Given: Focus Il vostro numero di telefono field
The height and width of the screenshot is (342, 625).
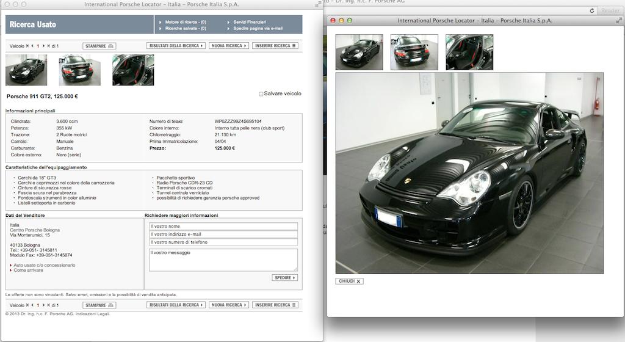Looking at the screenshot, I should [223, 242].
